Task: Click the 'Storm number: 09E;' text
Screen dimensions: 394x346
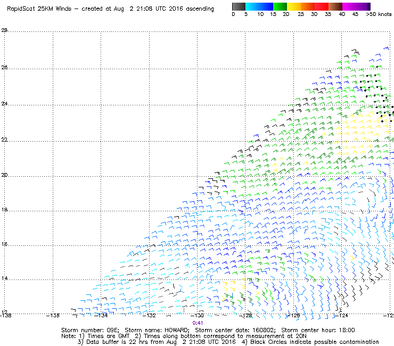Action: point(90,330)
